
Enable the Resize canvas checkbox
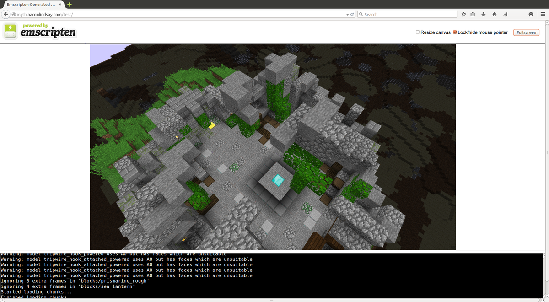pos(418,32)
